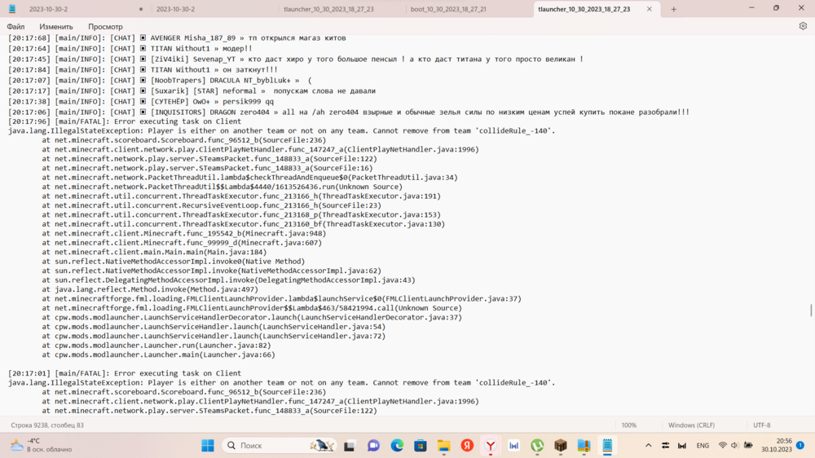The width and height of the screenshot is (815, 458).
Task: Click battery tray icon
Action: 748,446
